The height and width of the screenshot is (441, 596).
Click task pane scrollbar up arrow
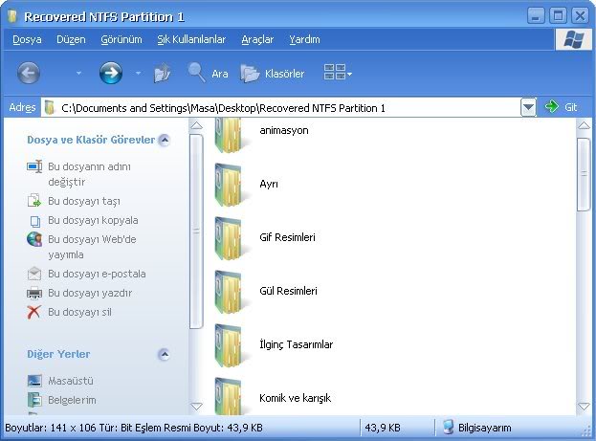click(196, 125)
